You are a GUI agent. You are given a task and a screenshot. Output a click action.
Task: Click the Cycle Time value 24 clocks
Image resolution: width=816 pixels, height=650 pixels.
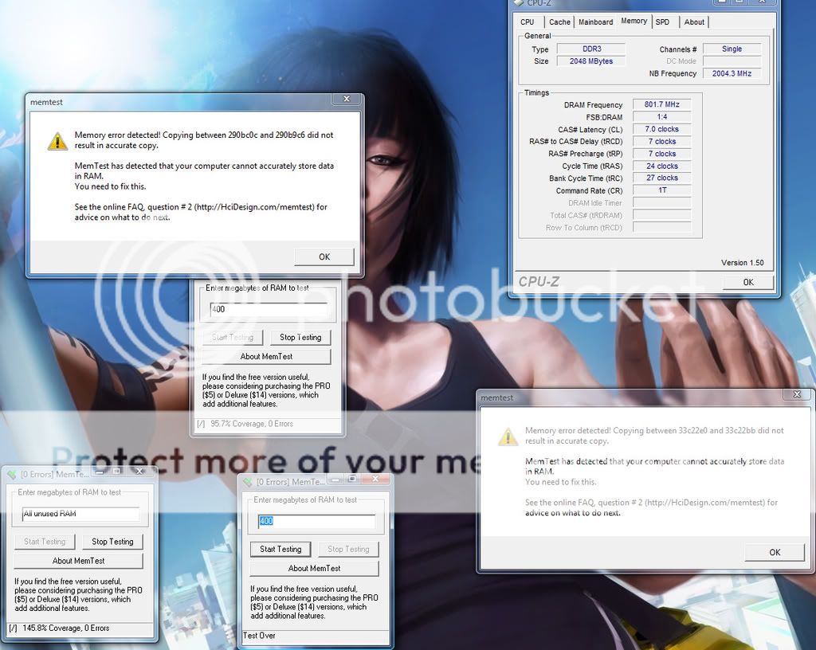pyautogui.click(x=662, y=166)
